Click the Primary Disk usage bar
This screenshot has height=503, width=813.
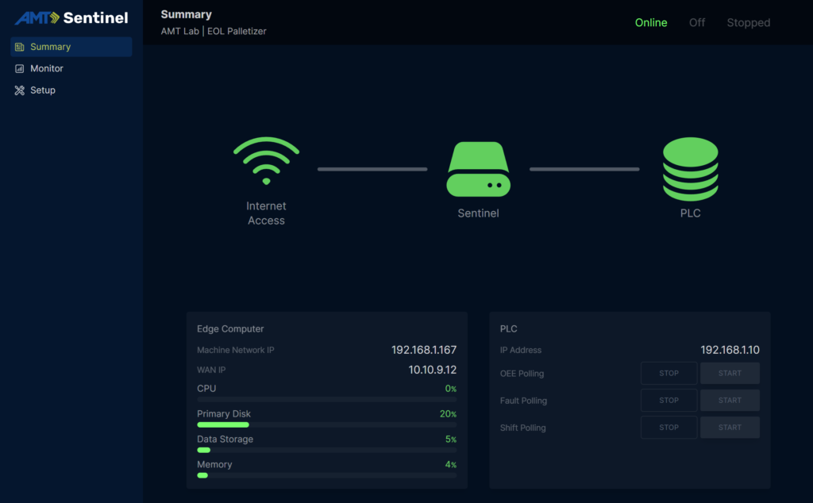pos(326,424)
